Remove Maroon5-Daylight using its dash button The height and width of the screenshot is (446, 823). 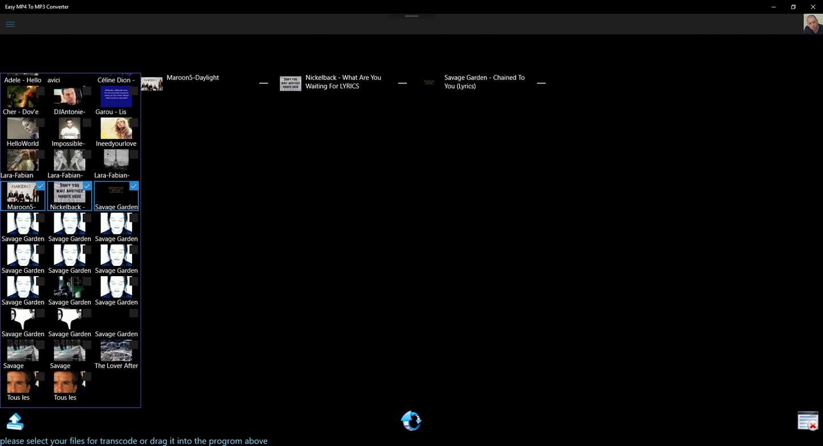click(263, 83)
